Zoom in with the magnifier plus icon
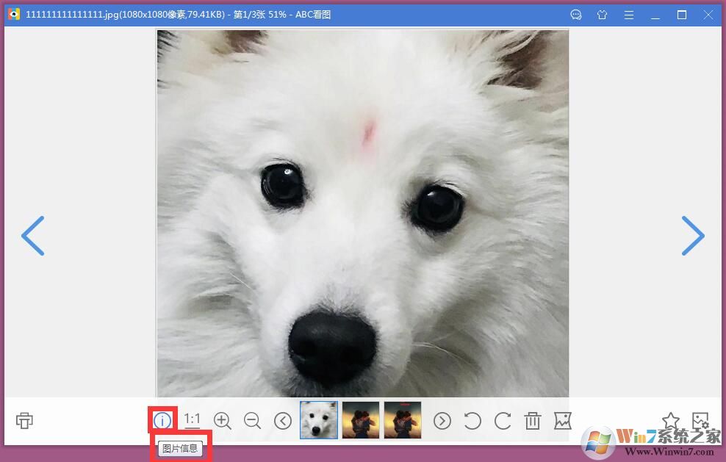Viewport: 726px width, 462px height. click(222, 420)
